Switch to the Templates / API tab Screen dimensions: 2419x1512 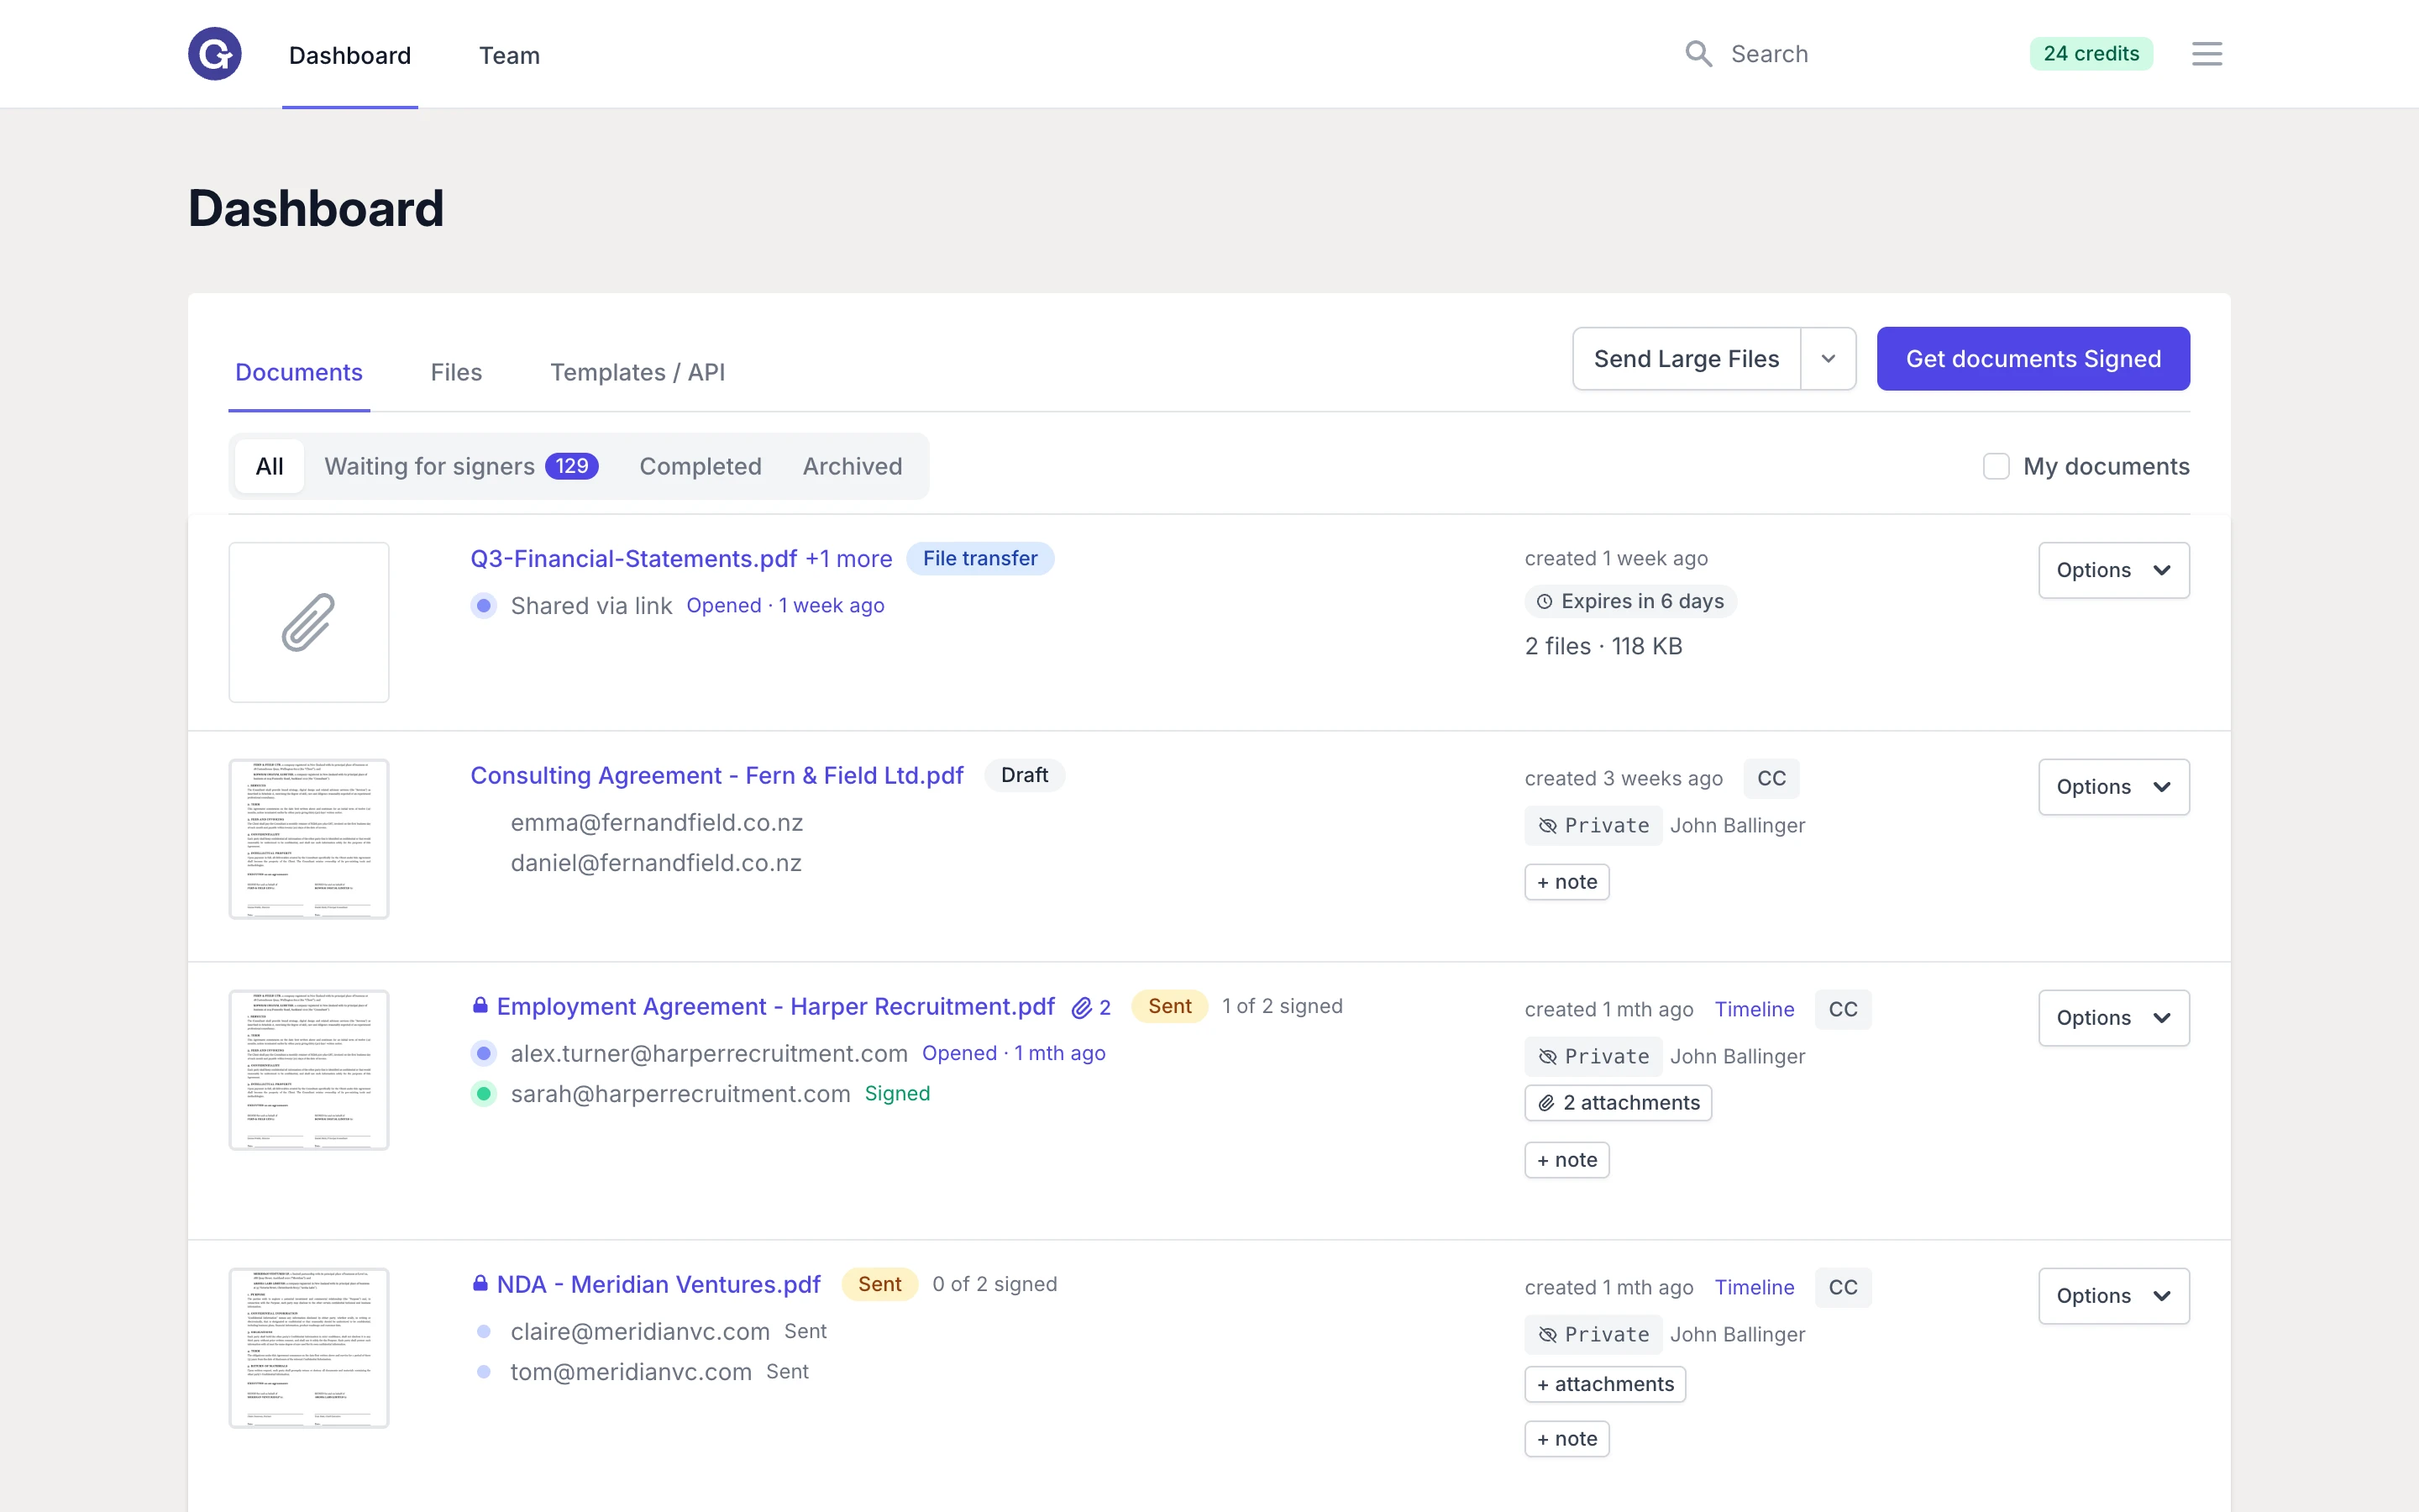638,372
